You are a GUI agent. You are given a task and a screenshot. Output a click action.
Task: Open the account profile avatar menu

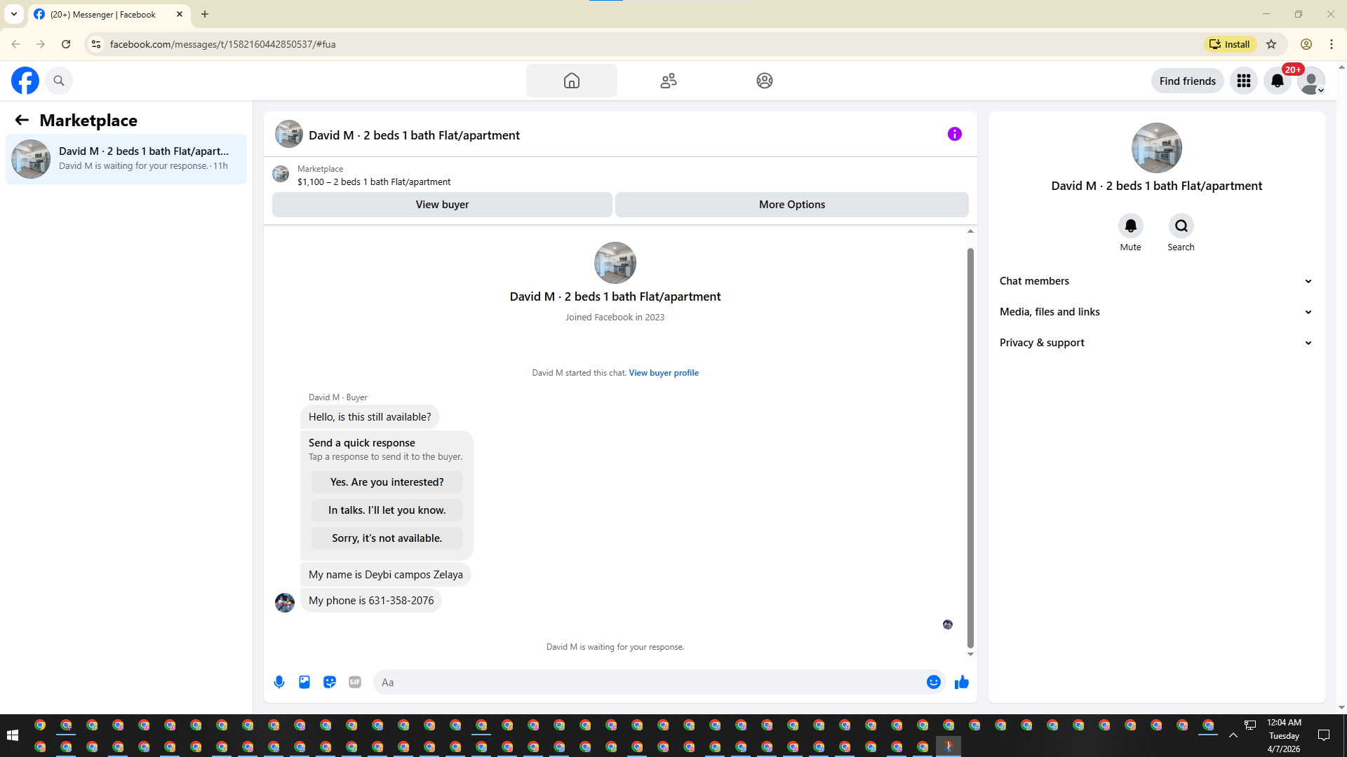click(1311, 81)
